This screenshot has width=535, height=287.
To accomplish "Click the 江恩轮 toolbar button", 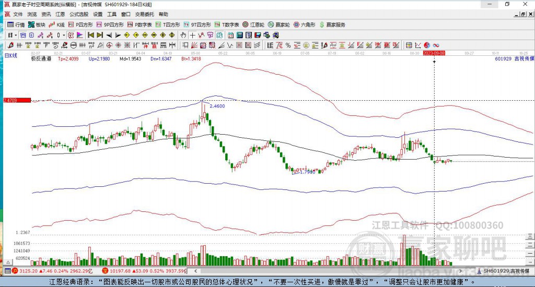I will pos(253,25).
